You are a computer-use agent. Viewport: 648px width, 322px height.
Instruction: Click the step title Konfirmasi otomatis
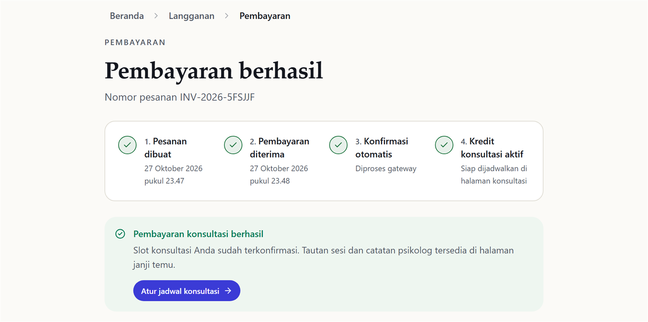[382, 148]
